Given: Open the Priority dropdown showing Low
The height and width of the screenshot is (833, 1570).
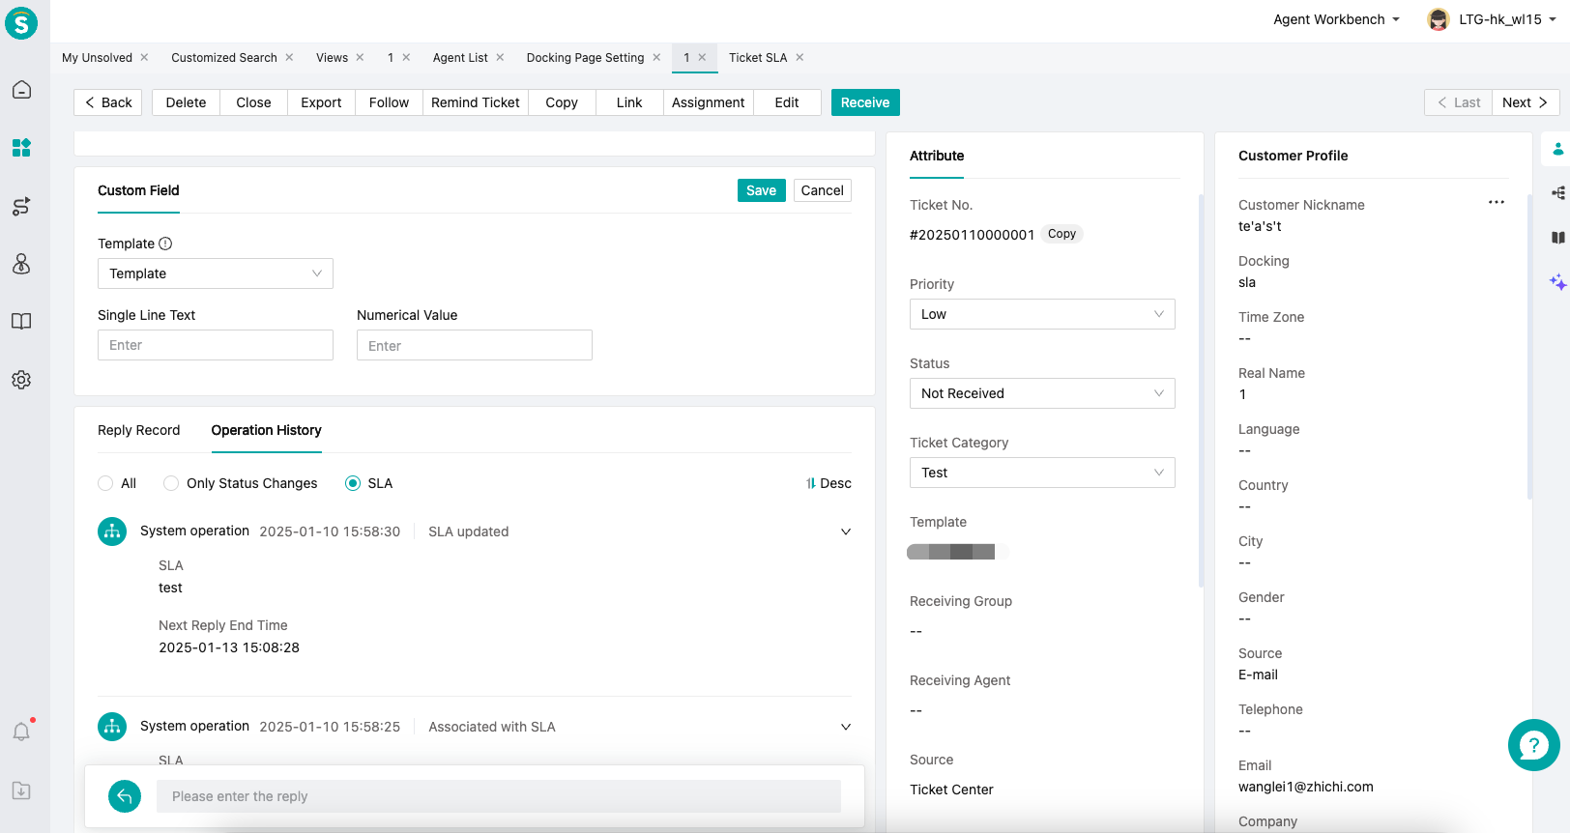Looking at the screenshot, I should [1042, 314].
